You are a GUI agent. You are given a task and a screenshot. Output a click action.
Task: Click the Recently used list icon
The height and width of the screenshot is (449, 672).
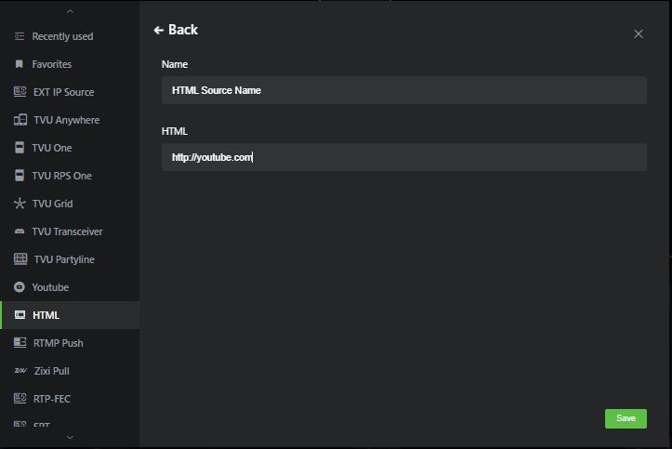[20, 36]
